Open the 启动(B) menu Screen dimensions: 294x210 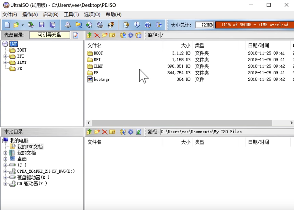(x=51, y=15)
